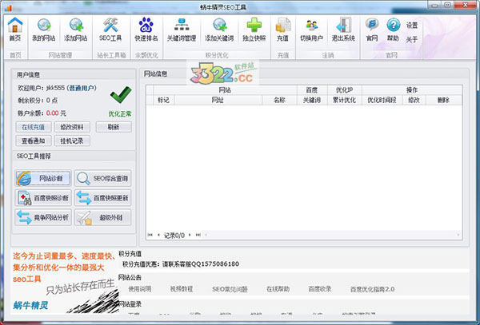The height and width of the screenshot is (325, 480).
Task: Click 退出系统 exit icon
Action: [343, 30]
